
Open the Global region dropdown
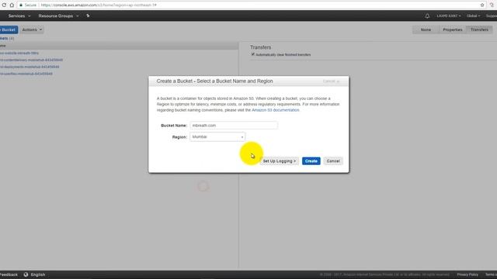coord(473,15)
